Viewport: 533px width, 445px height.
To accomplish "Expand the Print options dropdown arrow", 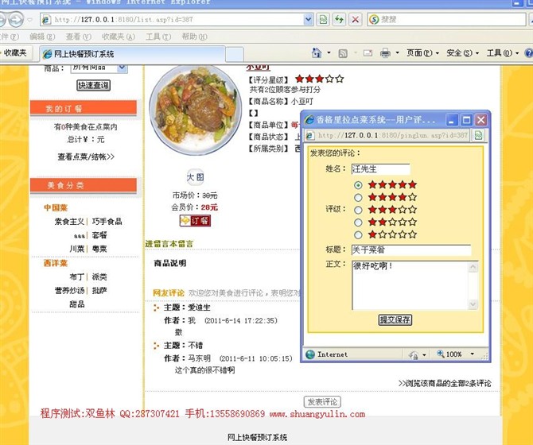I will [x=397, y=52].
